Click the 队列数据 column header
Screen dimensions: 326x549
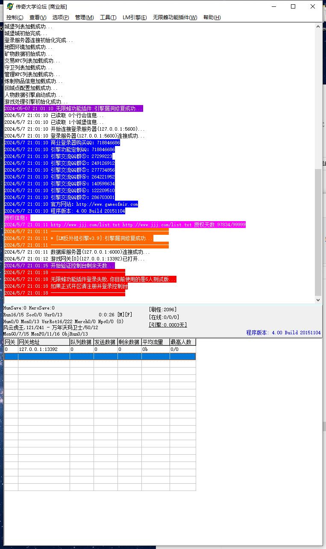point(81,342)
